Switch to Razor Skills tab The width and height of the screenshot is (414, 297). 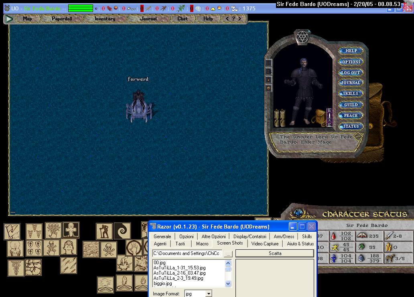[x=307, y=237]
